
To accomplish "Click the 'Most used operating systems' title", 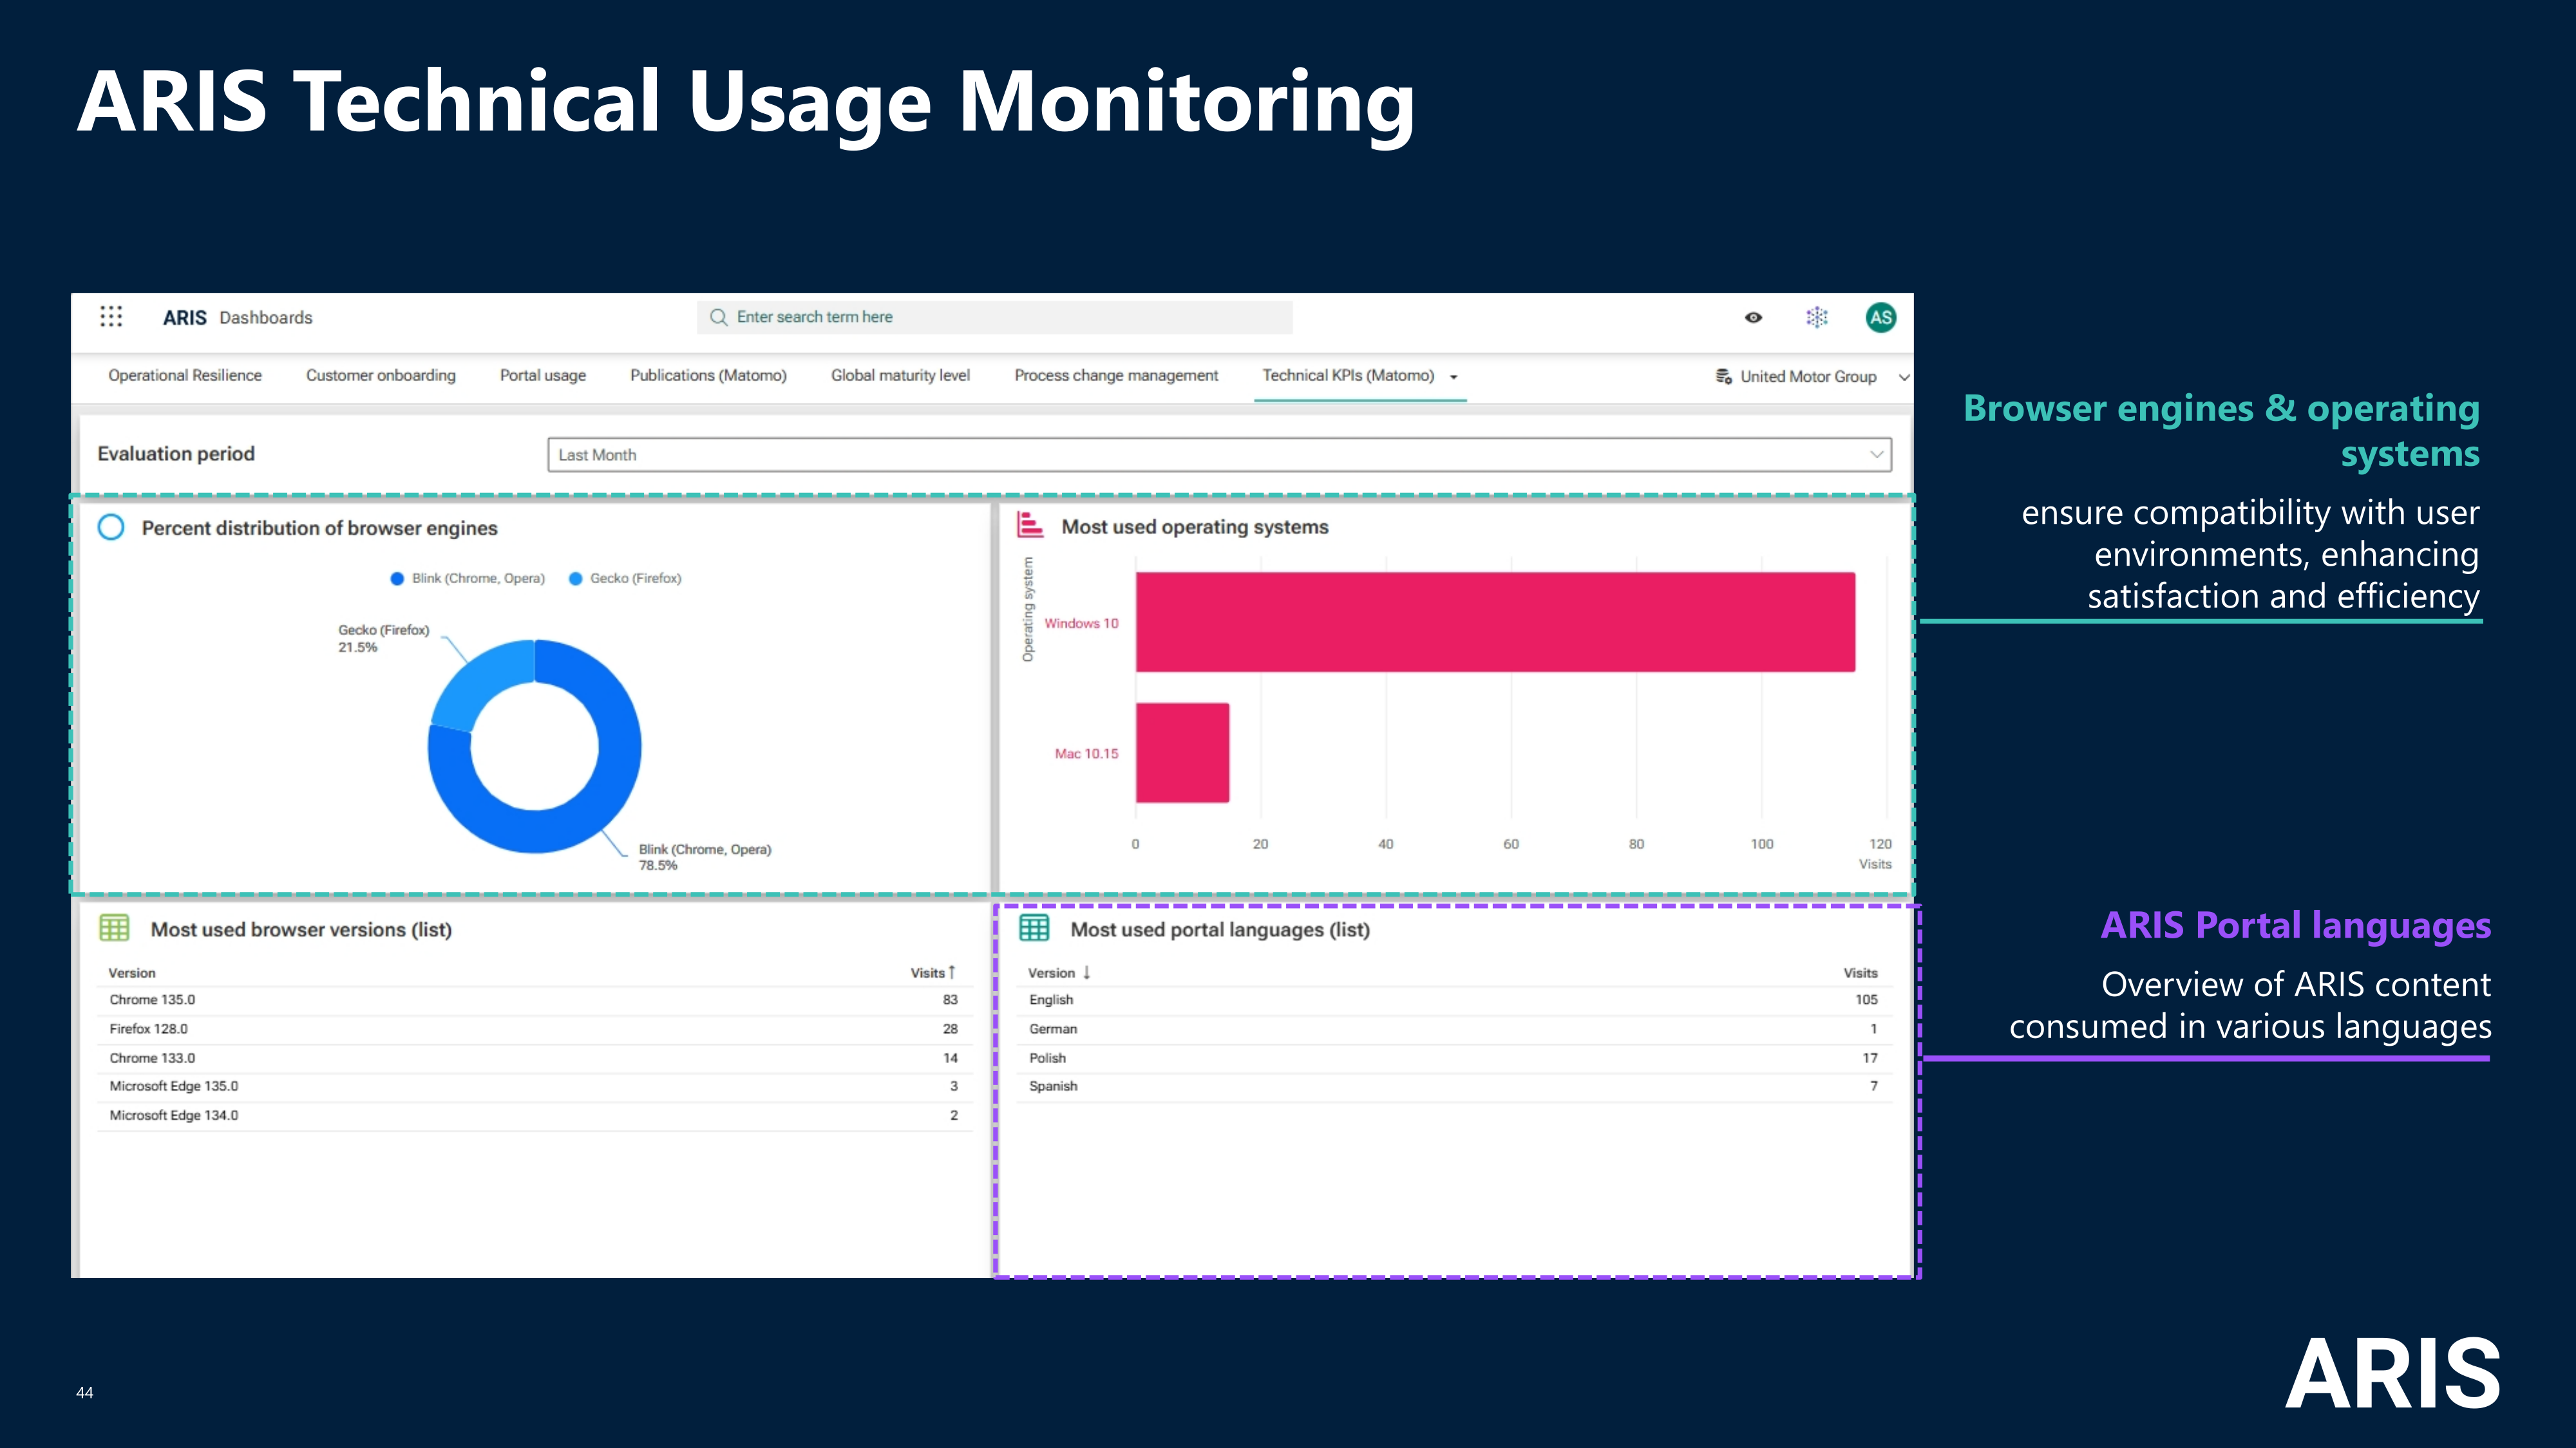I will (1195, 526).
